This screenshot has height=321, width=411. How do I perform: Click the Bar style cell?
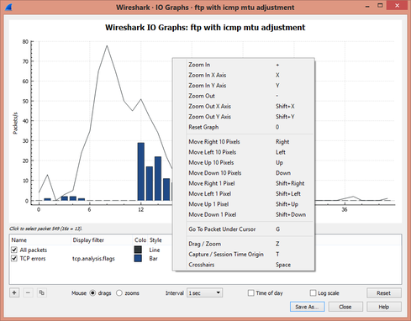click(153, 259)
